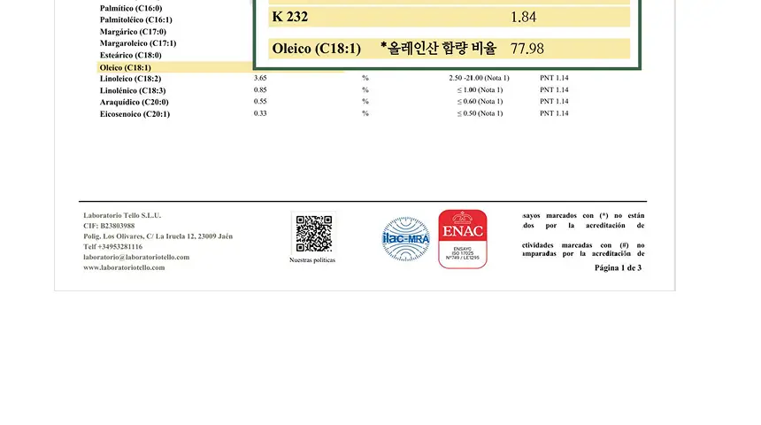Click 'Palmítico (C16:0)' row label

(131, 8)
